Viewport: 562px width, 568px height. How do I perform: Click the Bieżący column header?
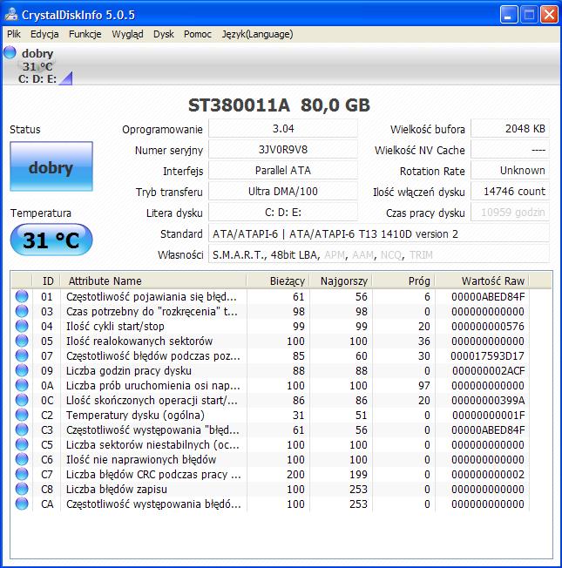click(x=278, y=281)
